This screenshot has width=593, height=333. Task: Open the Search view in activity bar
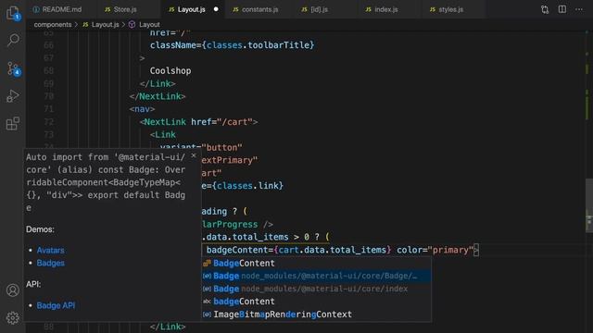point(13,40)
